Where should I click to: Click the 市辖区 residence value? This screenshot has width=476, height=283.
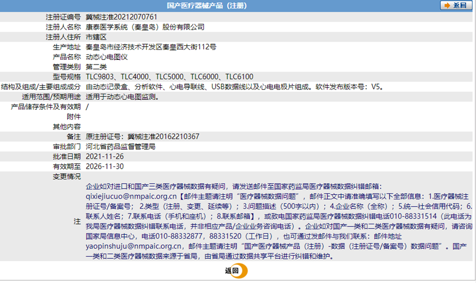(x=96, y=37)
